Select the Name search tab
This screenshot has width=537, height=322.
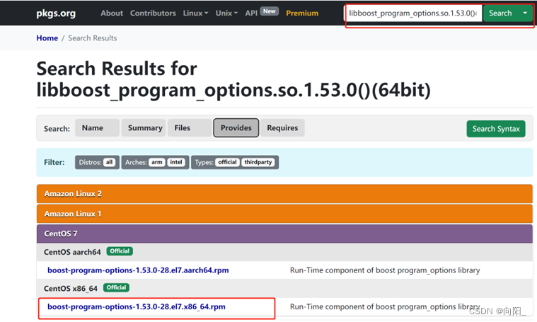point(97,128)
